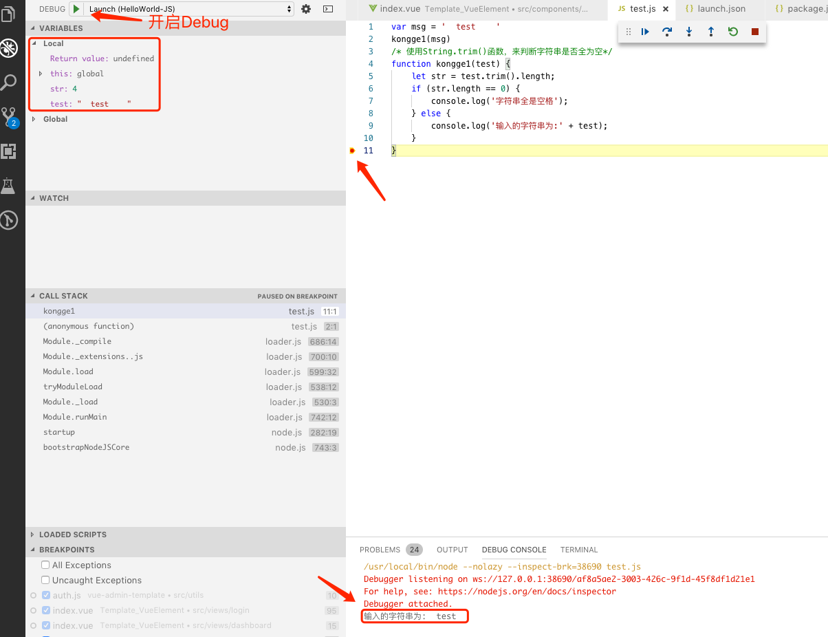Open debug console terminal icon
This screenshot has height=637, width=828.
pyautogui.click(x=328, y=9)
